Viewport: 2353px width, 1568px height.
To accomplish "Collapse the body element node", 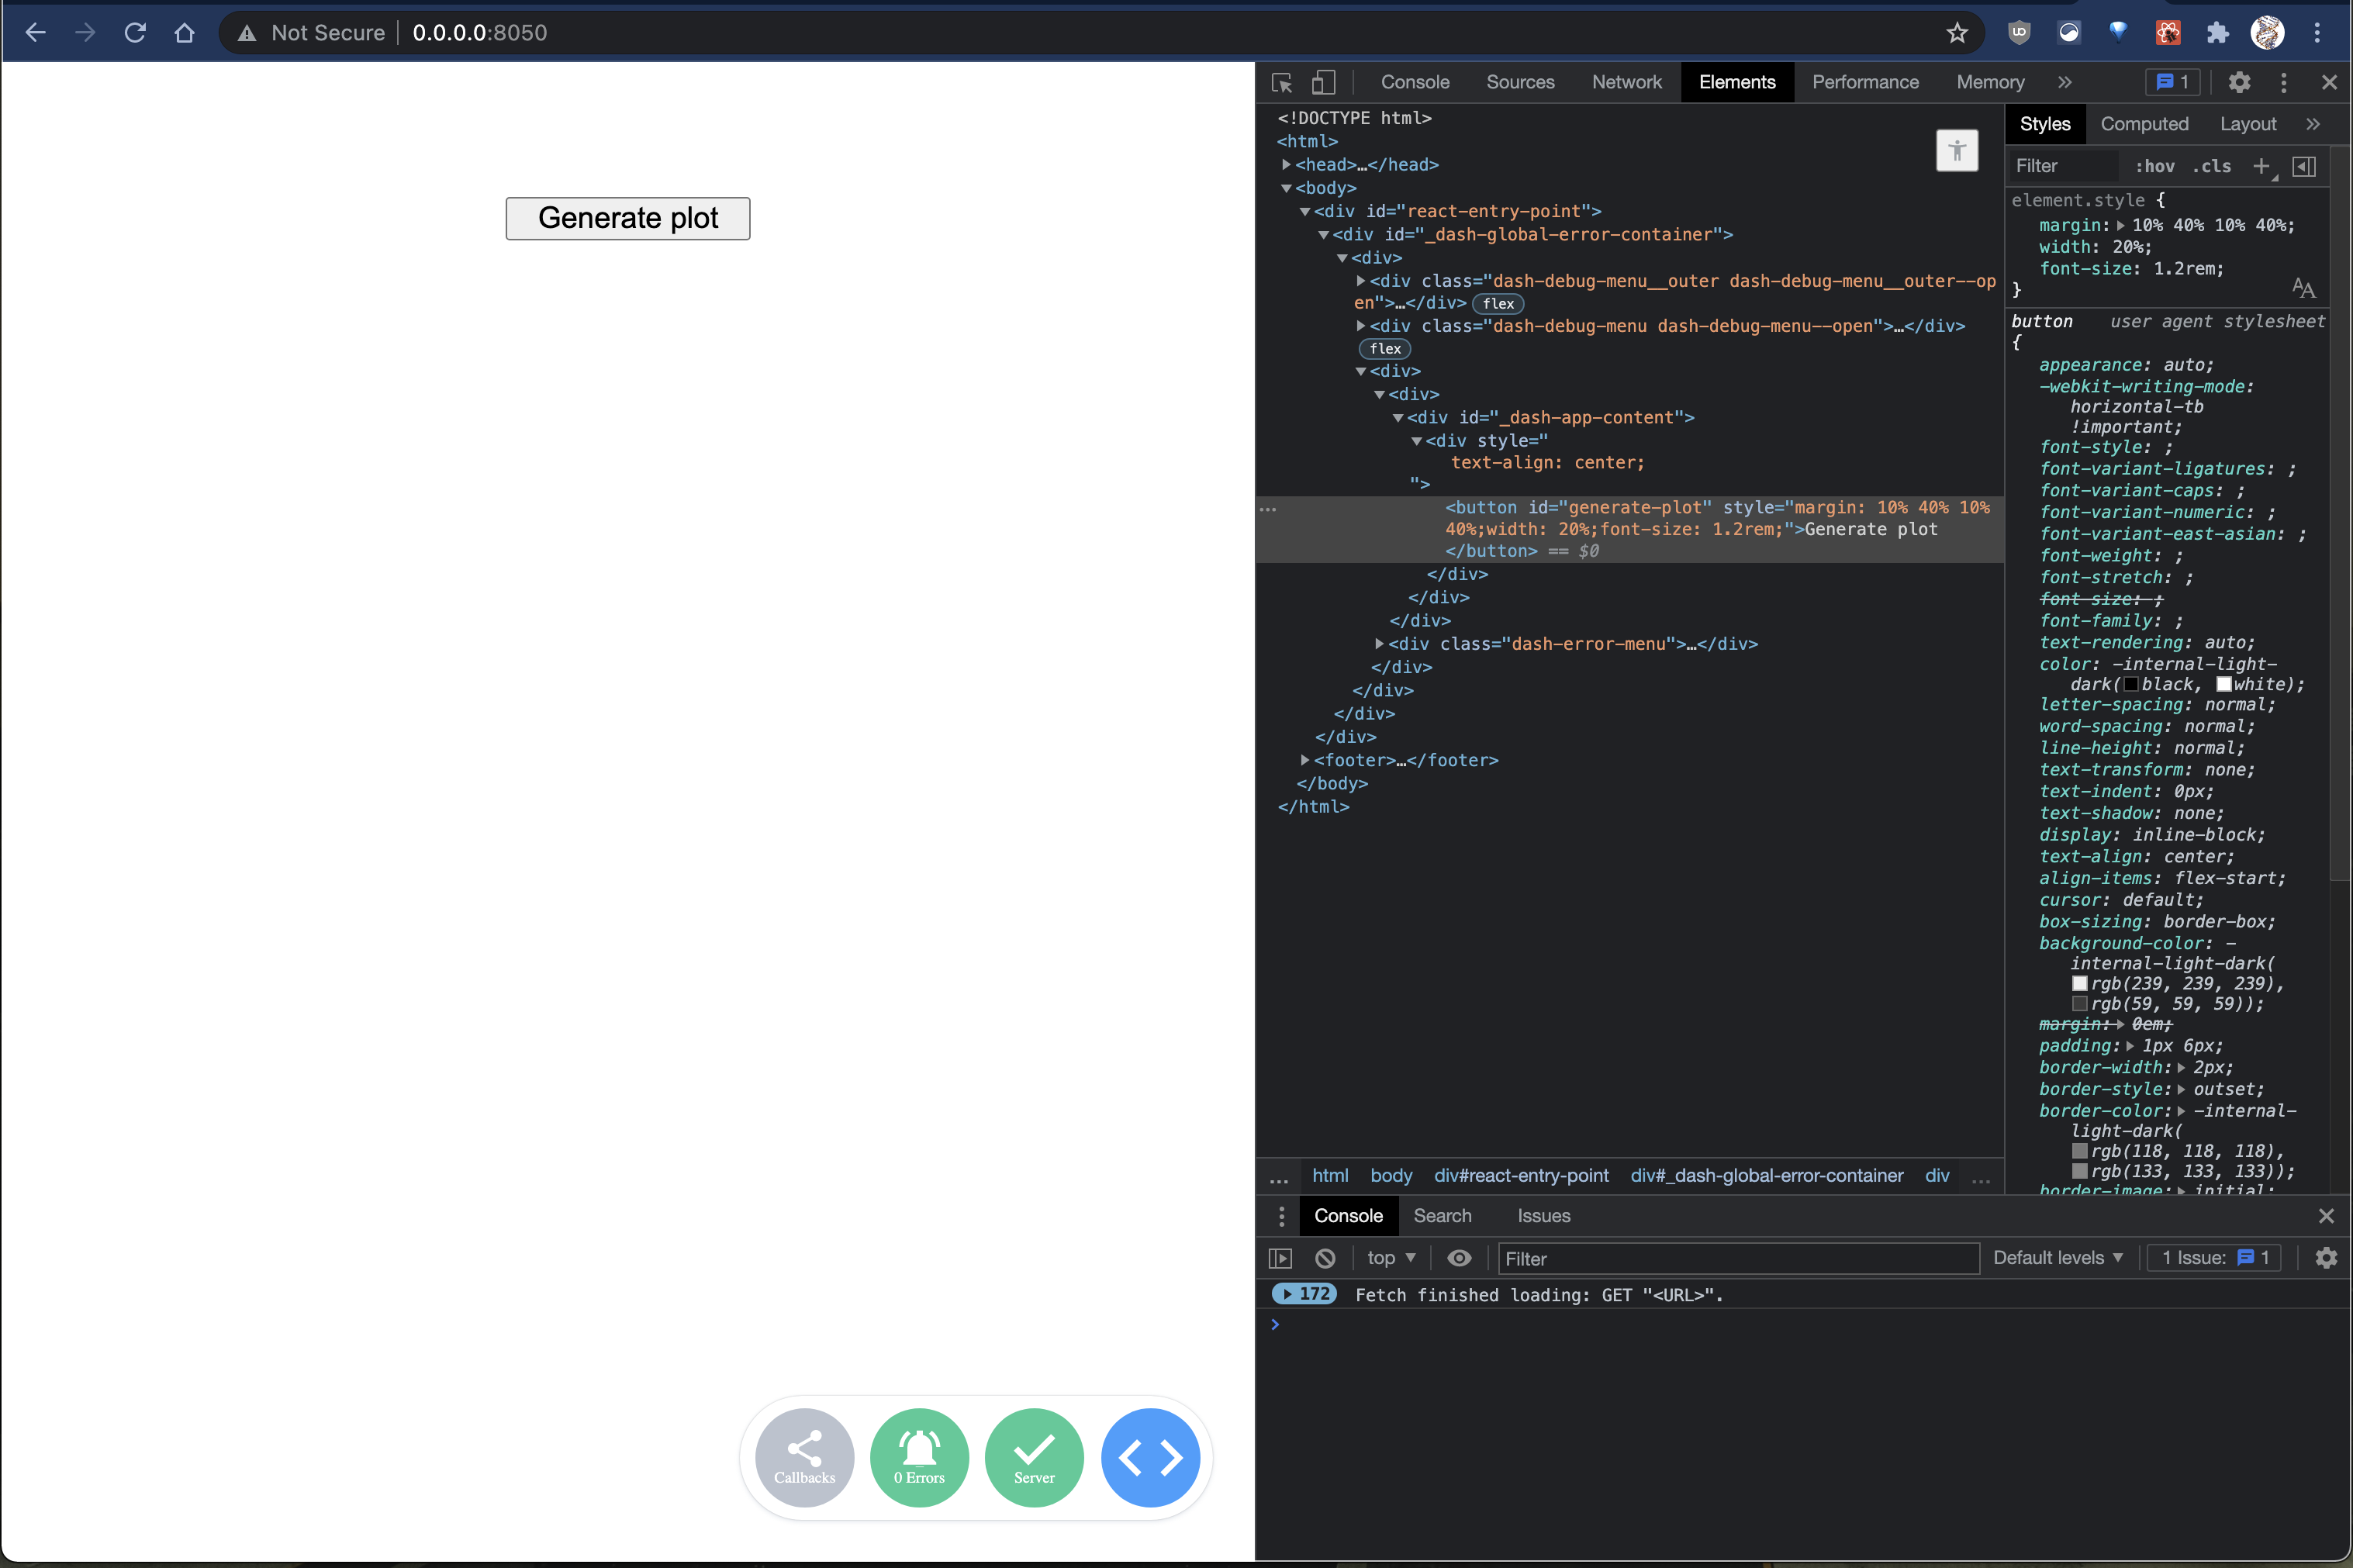I will 1286,188.
